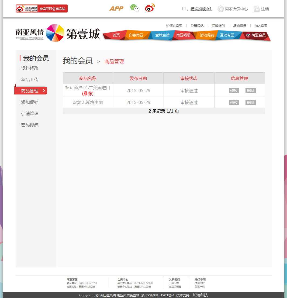Image resolution: width=287 pixels, height=298 pixels.
Task: Open 七彩云南 footer link
Action: point(174,283)
